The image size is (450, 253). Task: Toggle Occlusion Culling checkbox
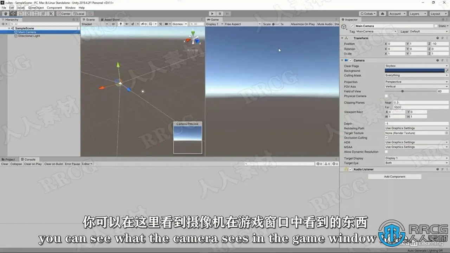[386, 138]
